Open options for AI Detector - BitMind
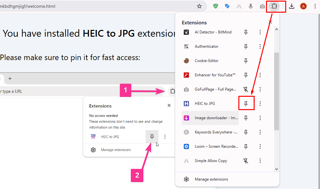This screenshot has width=320, height=189. click(x=260, y=32)
